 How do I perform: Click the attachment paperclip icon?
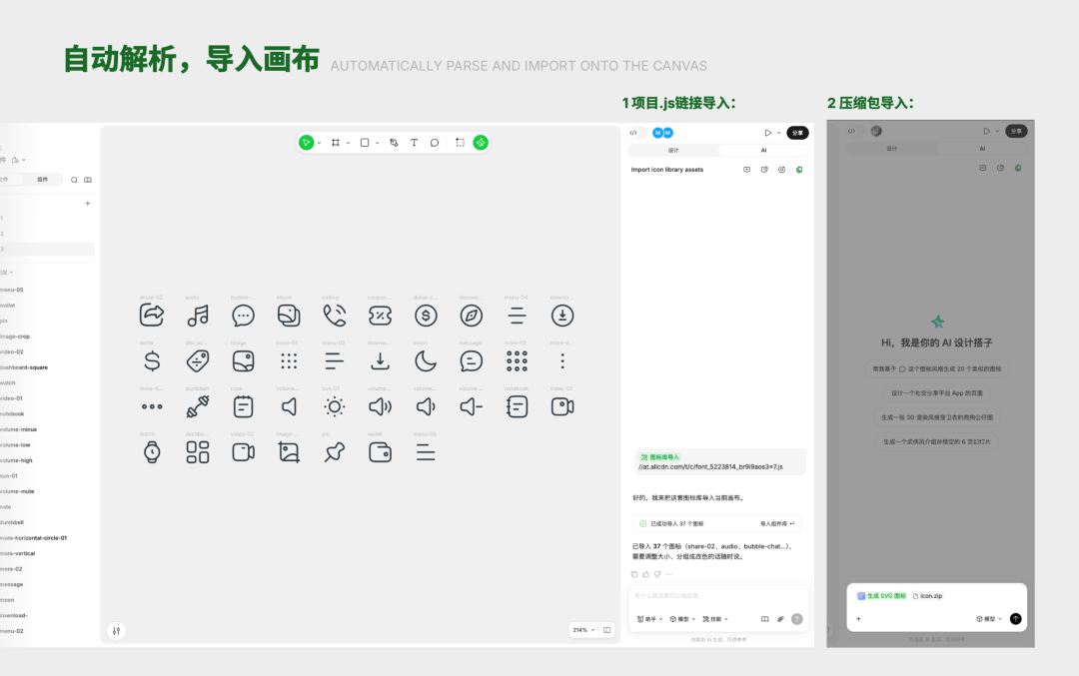coord(780,619)
